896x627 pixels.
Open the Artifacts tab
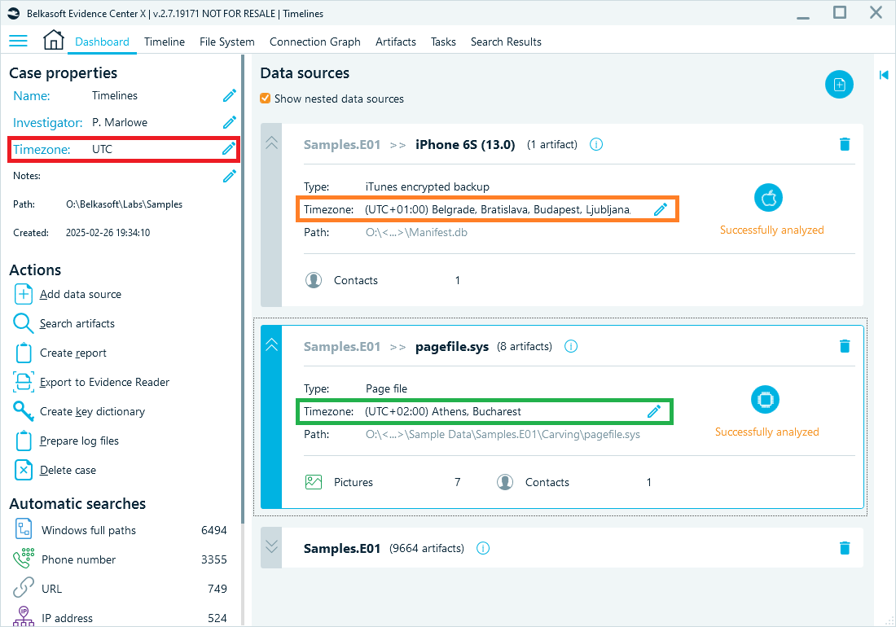395,42
